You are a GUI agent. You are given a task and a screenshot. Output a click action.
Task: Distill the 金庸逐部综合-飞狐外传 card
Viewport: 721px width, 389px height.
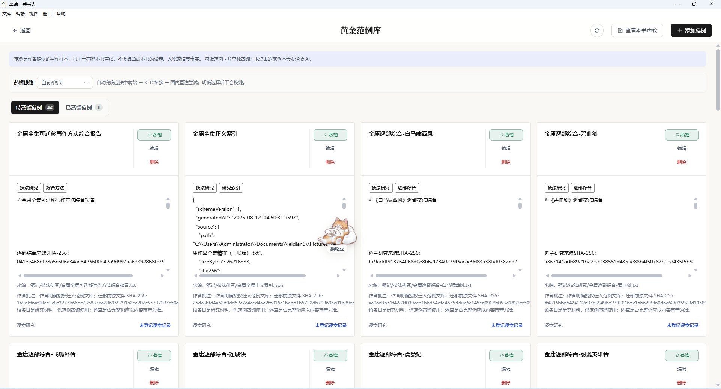click(154, 356)
